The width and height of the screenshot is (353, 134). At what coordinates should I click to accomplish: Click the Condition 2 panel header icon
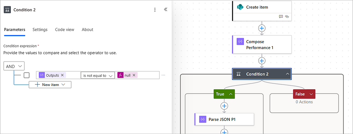[x=7, y=10]
